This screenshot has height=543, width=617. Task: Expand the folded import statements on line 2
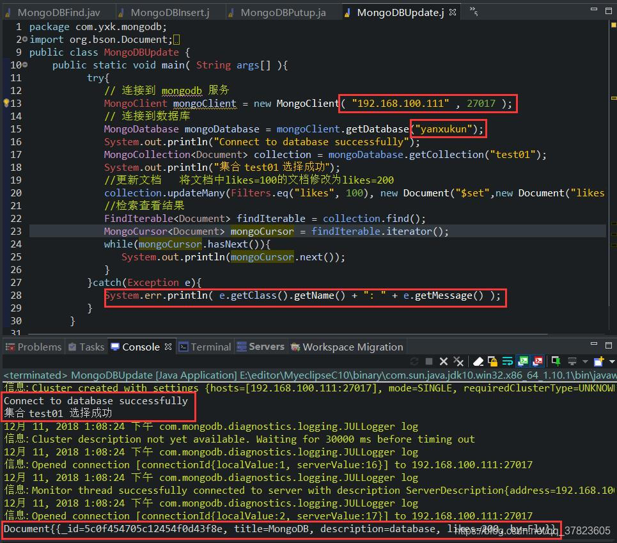click(25, 40)
